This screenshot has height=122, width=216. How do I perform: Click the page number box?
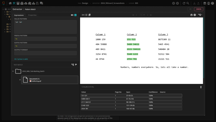(x=141, y=15)
